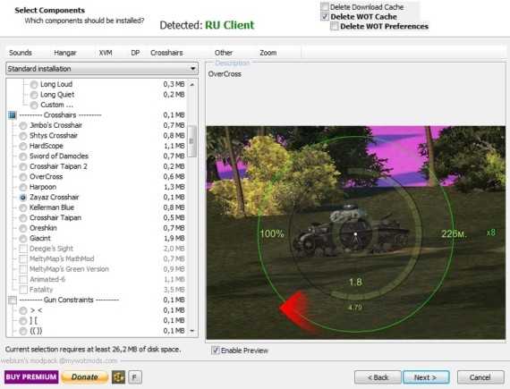This screenshot has width=510, height=389.
Task: Select the ] [ gun constraint option
Action: [x=23, y=321]
